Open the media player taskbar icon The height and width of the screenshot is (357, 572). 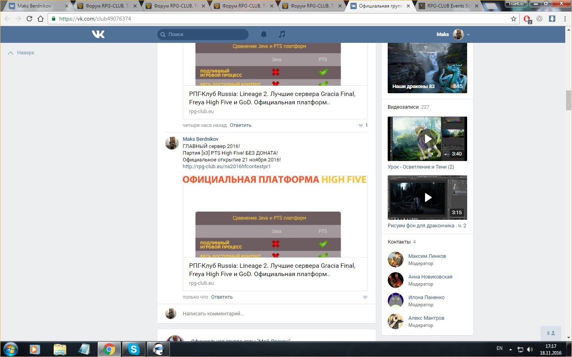coord(35,349)
